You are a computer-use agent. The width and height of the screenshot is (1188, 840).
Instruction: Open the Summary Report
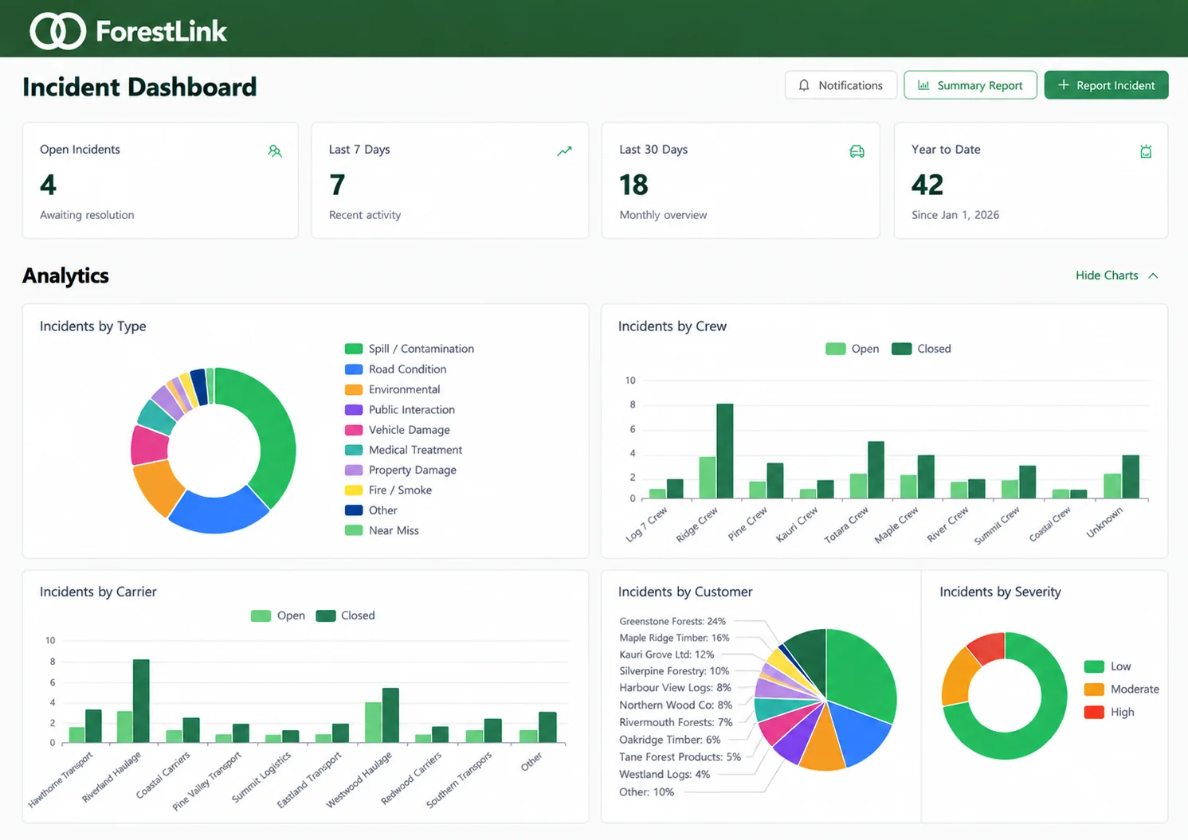(970, 85)
